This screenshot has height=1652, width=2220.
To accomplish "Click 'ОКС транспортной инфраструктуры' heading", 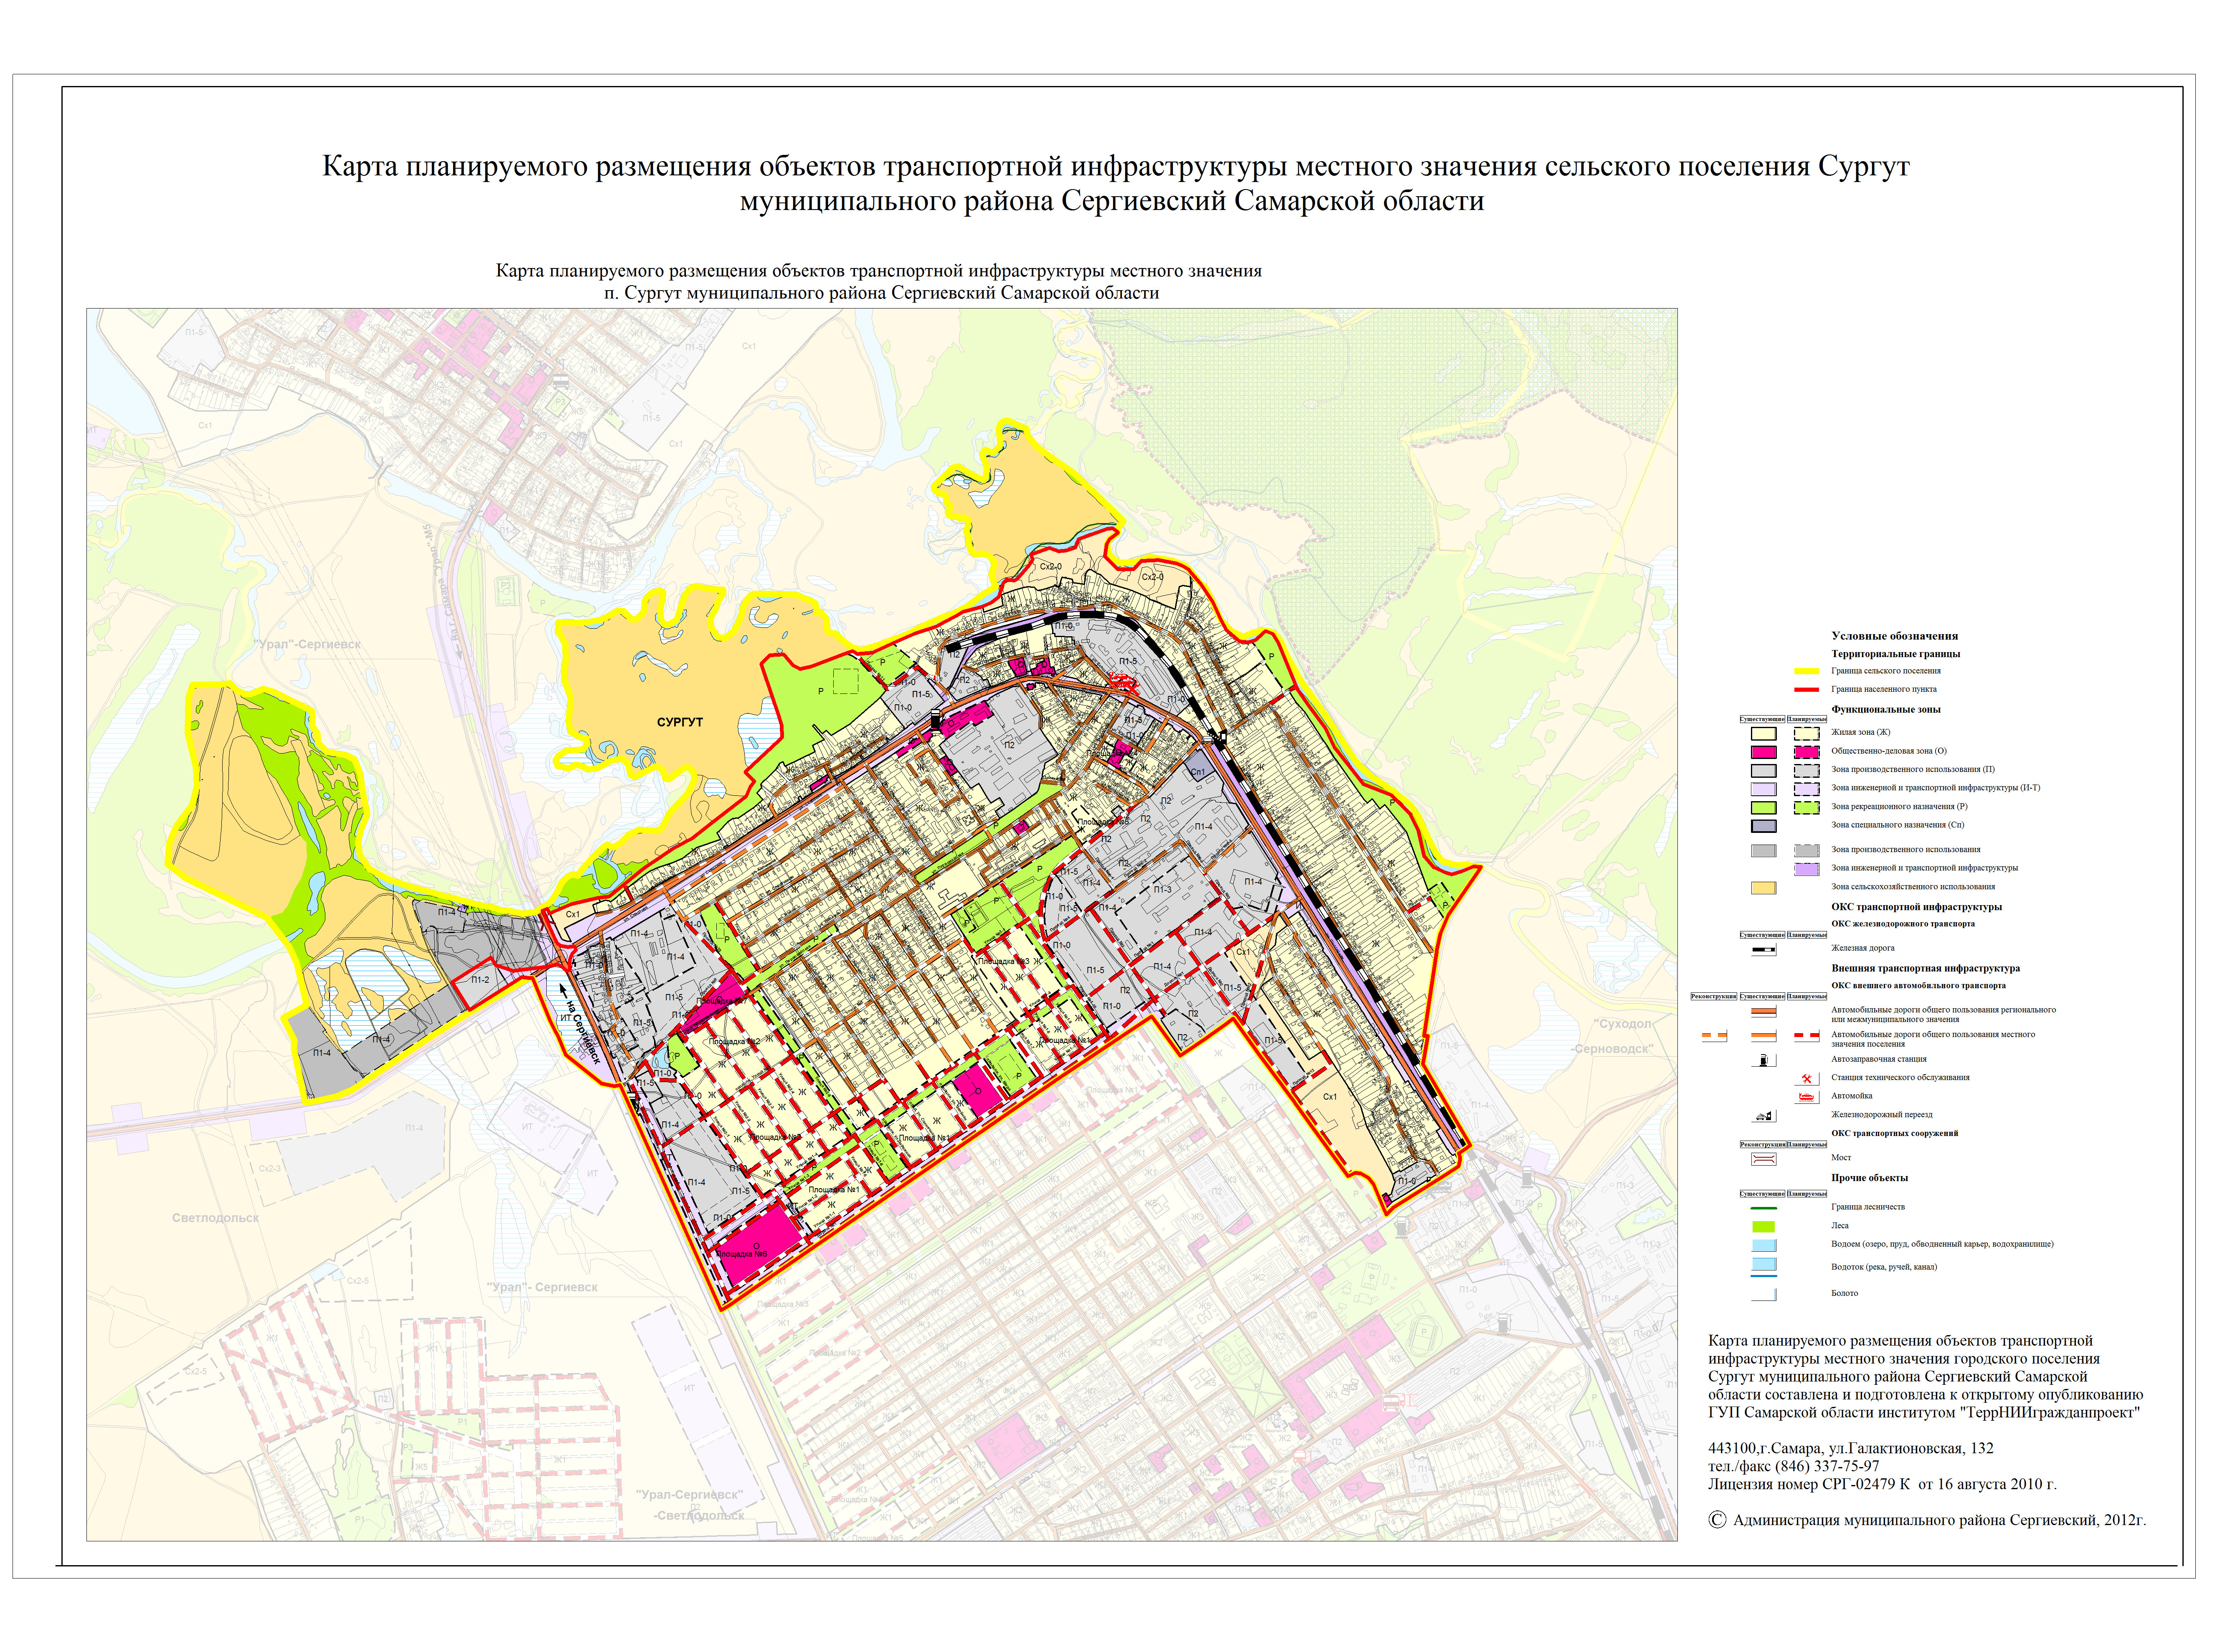I will [1917, 907].
